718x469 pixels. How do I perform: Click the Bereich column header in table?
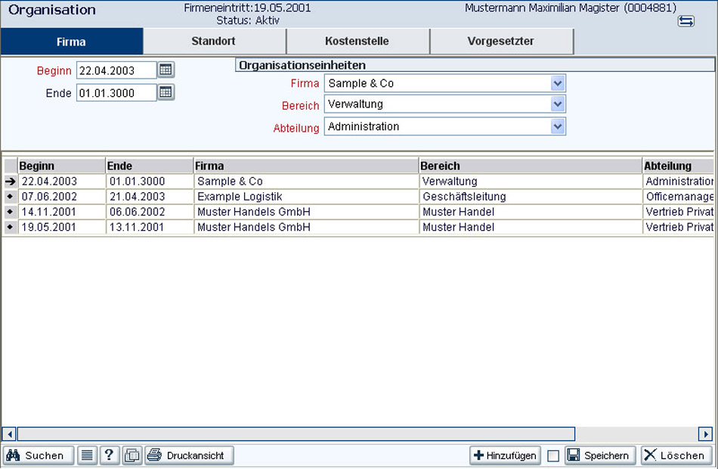click(x=531, y=166)
